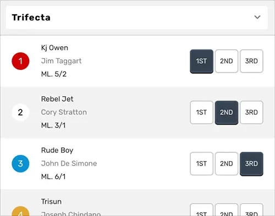275x216 pixels.
Task: Click the driver name John De Simone
Action: click(x=69, y=163)
